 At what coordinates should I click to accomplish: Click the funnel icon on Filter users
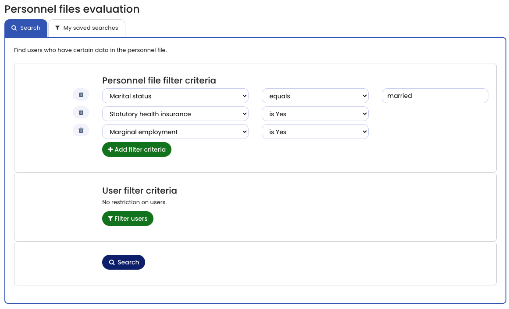point(110,219)
